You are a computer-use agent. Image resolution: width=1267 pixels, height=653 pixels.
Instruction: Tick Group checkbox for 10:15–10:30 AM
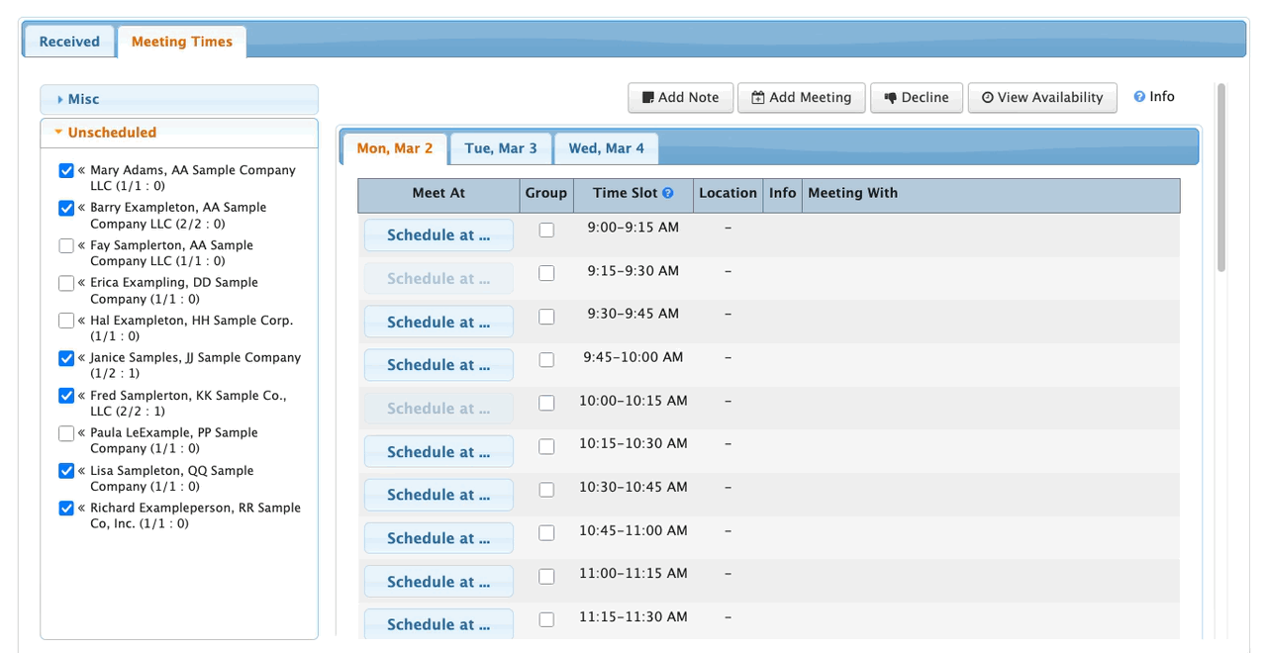pos(546,446)
